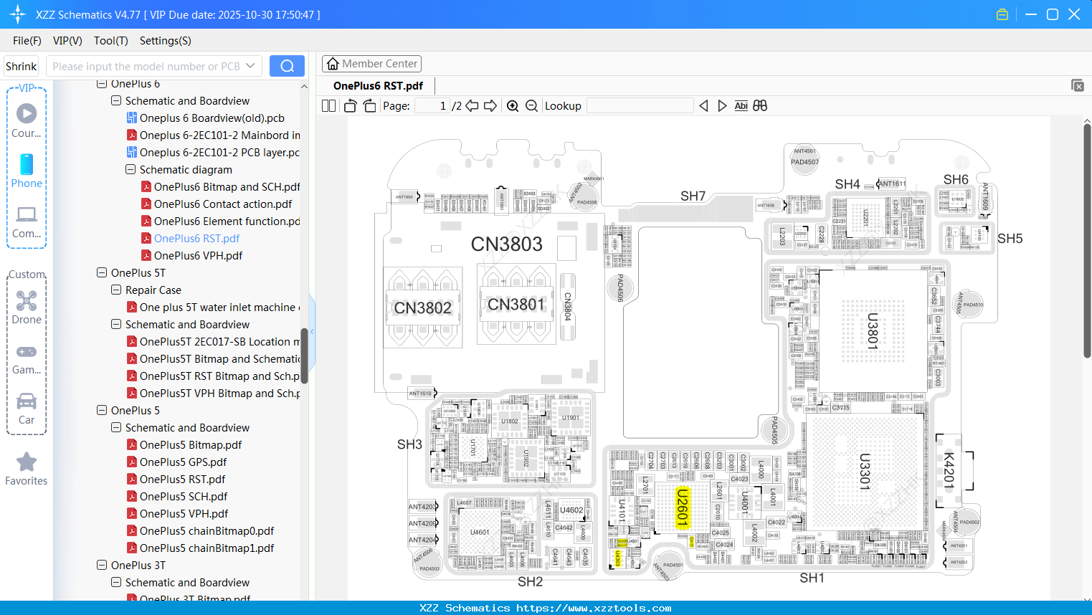Screen dimensions: 1092x615
Task: Collapse the OnePlus 3T node
Action: 102,566
